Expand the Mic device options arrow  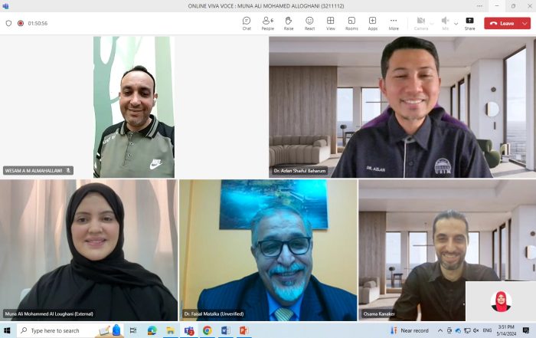point(456,23)
